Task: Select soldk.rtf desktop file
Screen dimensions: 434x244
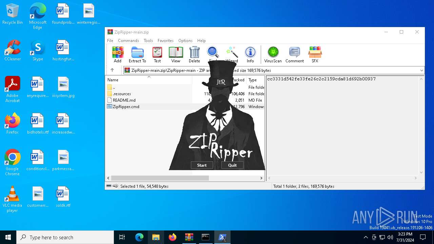Action: pyautogui.click(x=63, y=197)
